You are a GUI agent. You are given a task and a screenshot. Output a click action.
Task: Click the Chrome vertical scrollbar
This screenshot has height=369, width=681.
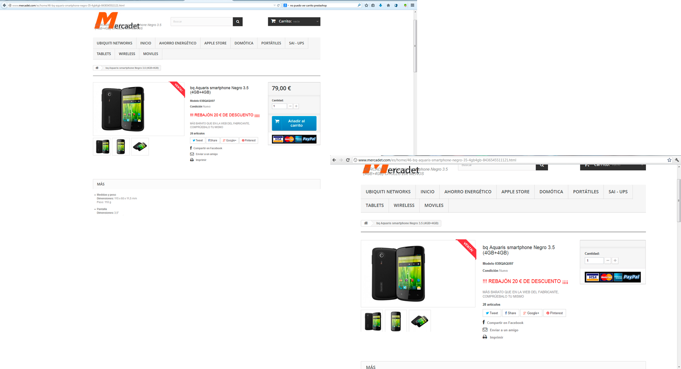point(679,200)
